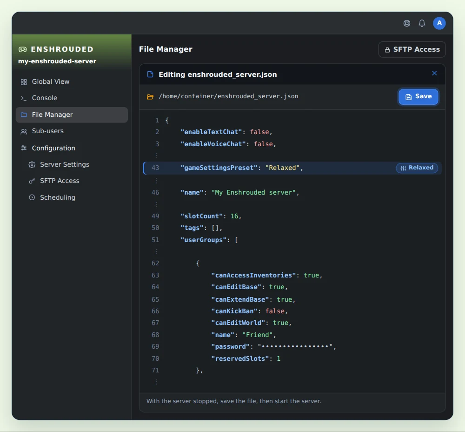Click the /home/container/enshrouded_server.json path
This screenshot has width=465, height=432.
click(x=228, y=96)
